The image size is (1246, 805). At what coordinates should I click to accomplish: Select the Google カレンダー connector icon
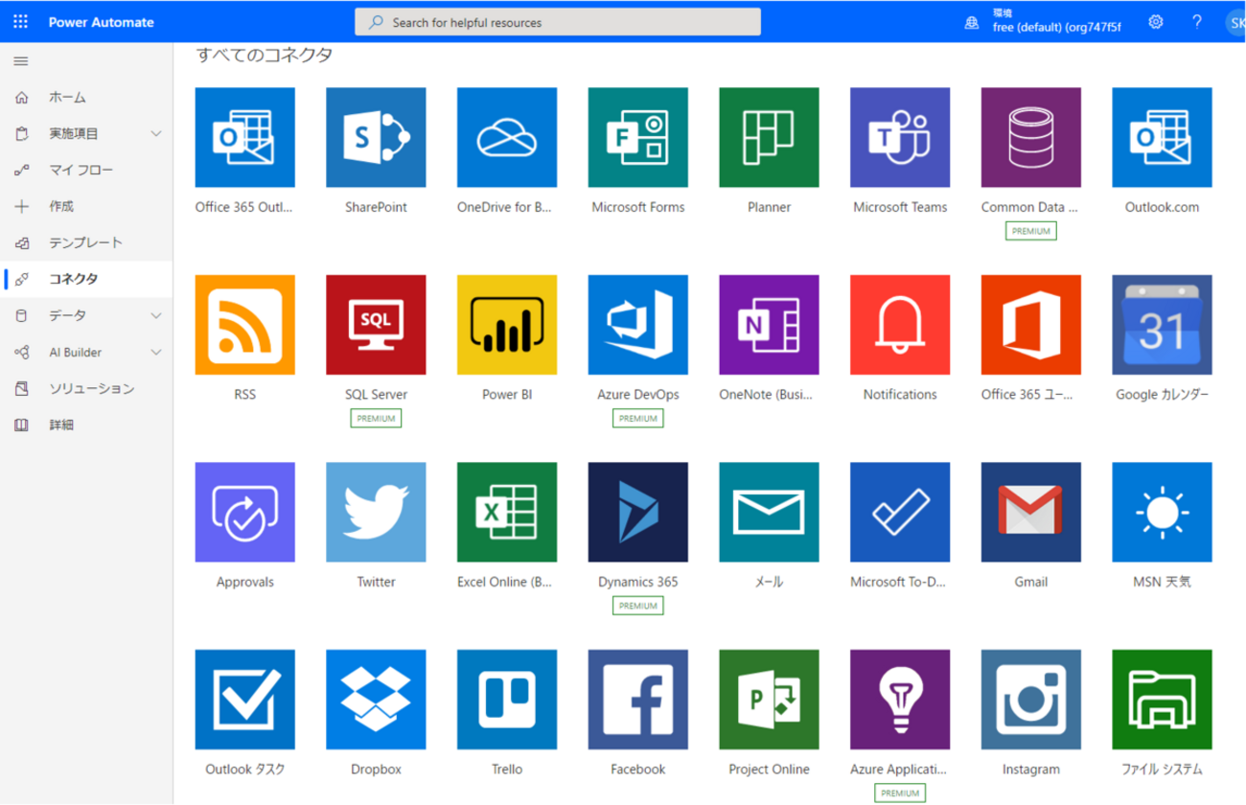click(1162, 325)
